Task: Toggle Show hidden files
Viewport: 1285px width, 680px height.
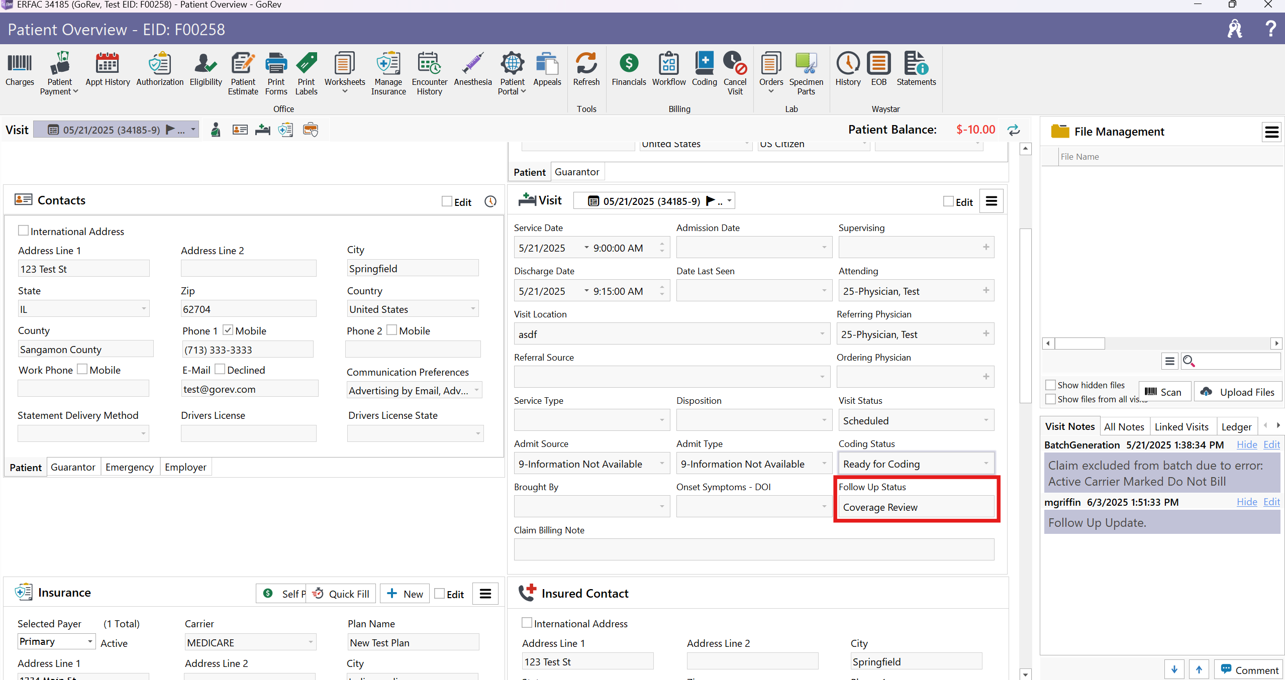Action: coord(1050,385)
